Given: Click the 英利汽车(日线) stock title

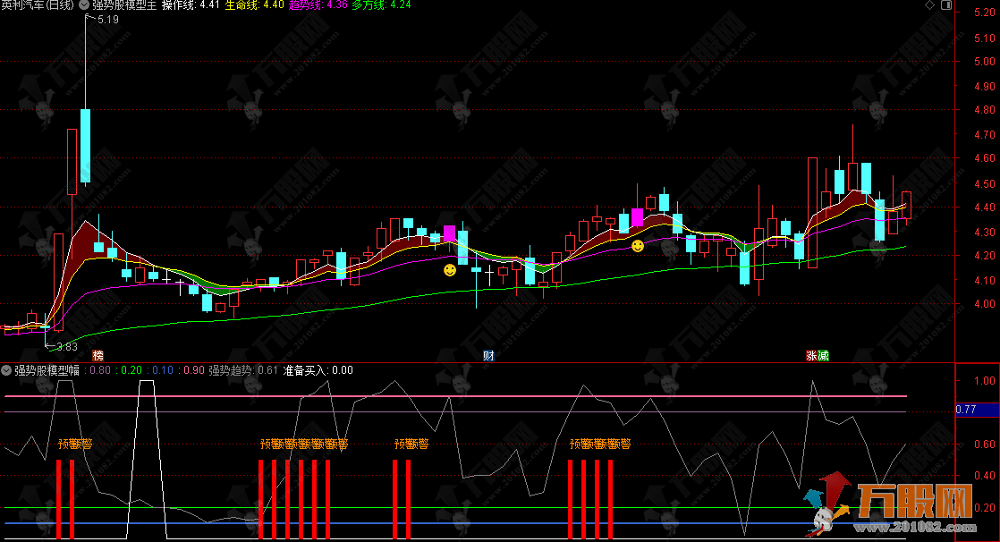Looking at the screenshot, I should 38,5.
